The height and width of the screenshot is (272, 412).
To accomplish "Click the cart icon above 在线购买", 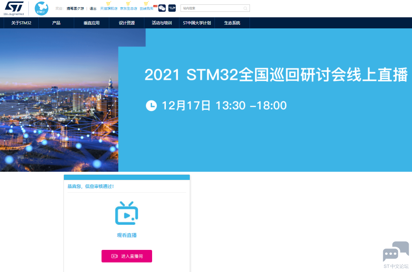I will click(146, 3).
